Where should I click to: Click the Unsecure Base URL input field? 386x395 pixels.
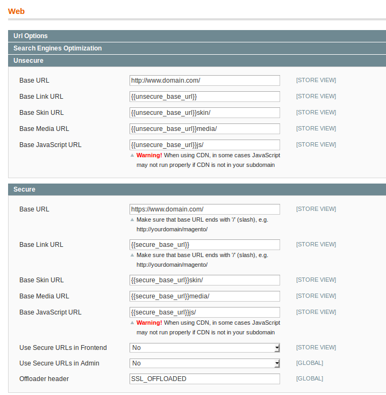tap(204, 81)
